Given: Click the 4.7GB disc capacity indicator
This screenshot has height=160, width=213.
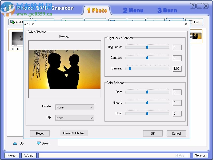Looking at the screenshot, I should (180, 155).
